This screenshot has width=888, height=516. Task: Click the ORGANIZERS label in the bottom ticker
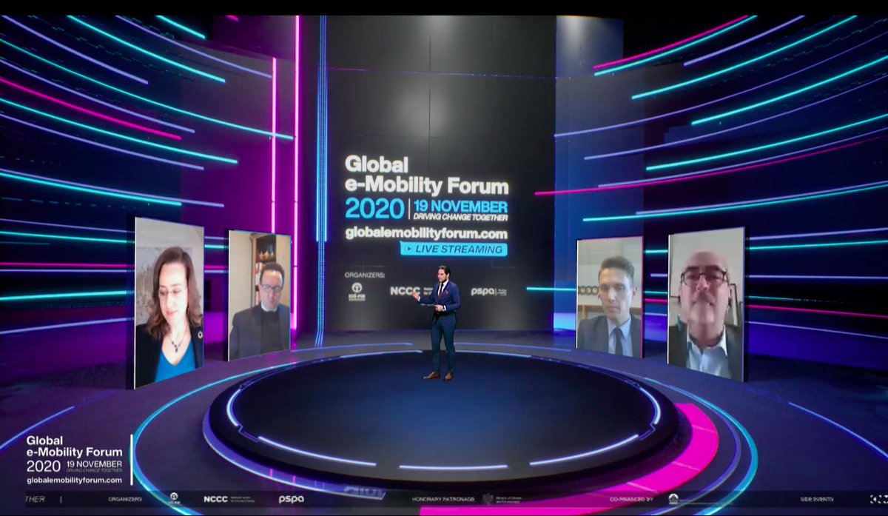click(125, 499)
